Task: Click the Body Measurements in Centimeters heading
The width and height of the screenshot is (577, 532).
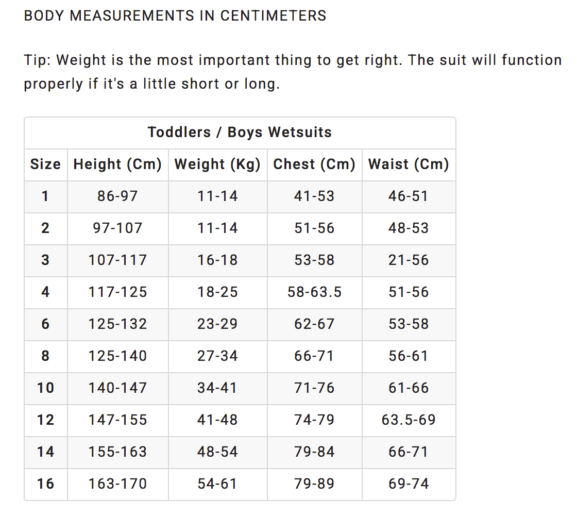Action: (x=175, y=16)
